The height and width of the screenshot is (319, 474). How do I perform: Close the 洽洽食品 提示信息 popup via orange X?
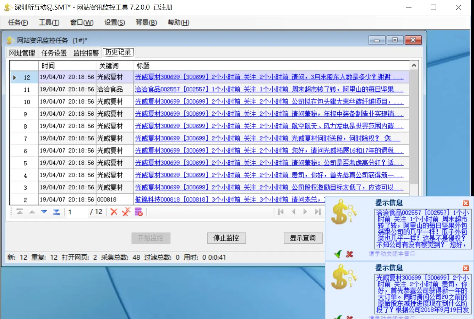[466, 203]
